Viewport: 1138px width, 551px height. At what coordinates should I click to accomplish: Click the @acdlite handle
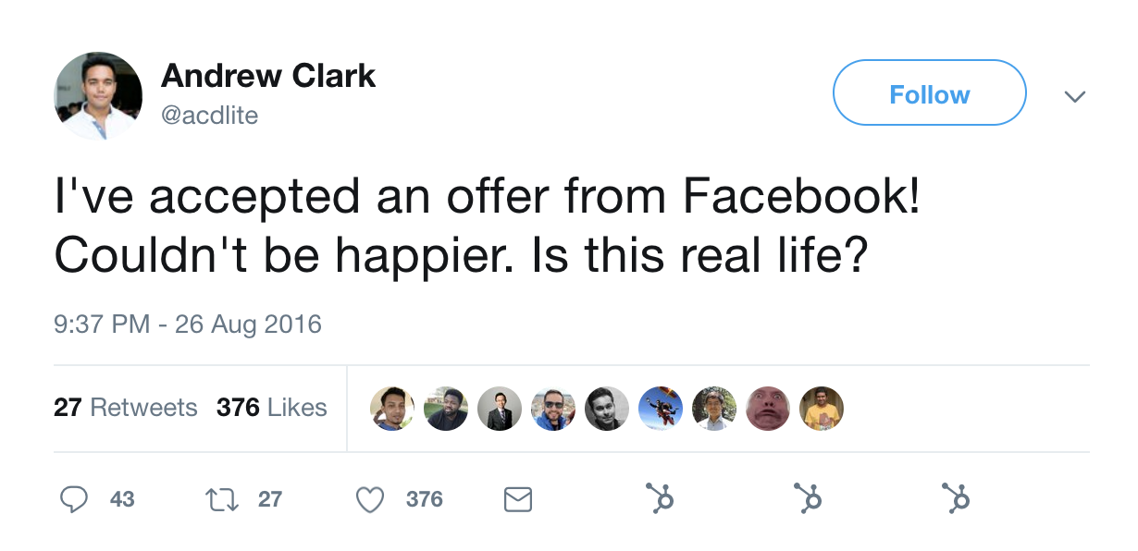tap(209, 116)
